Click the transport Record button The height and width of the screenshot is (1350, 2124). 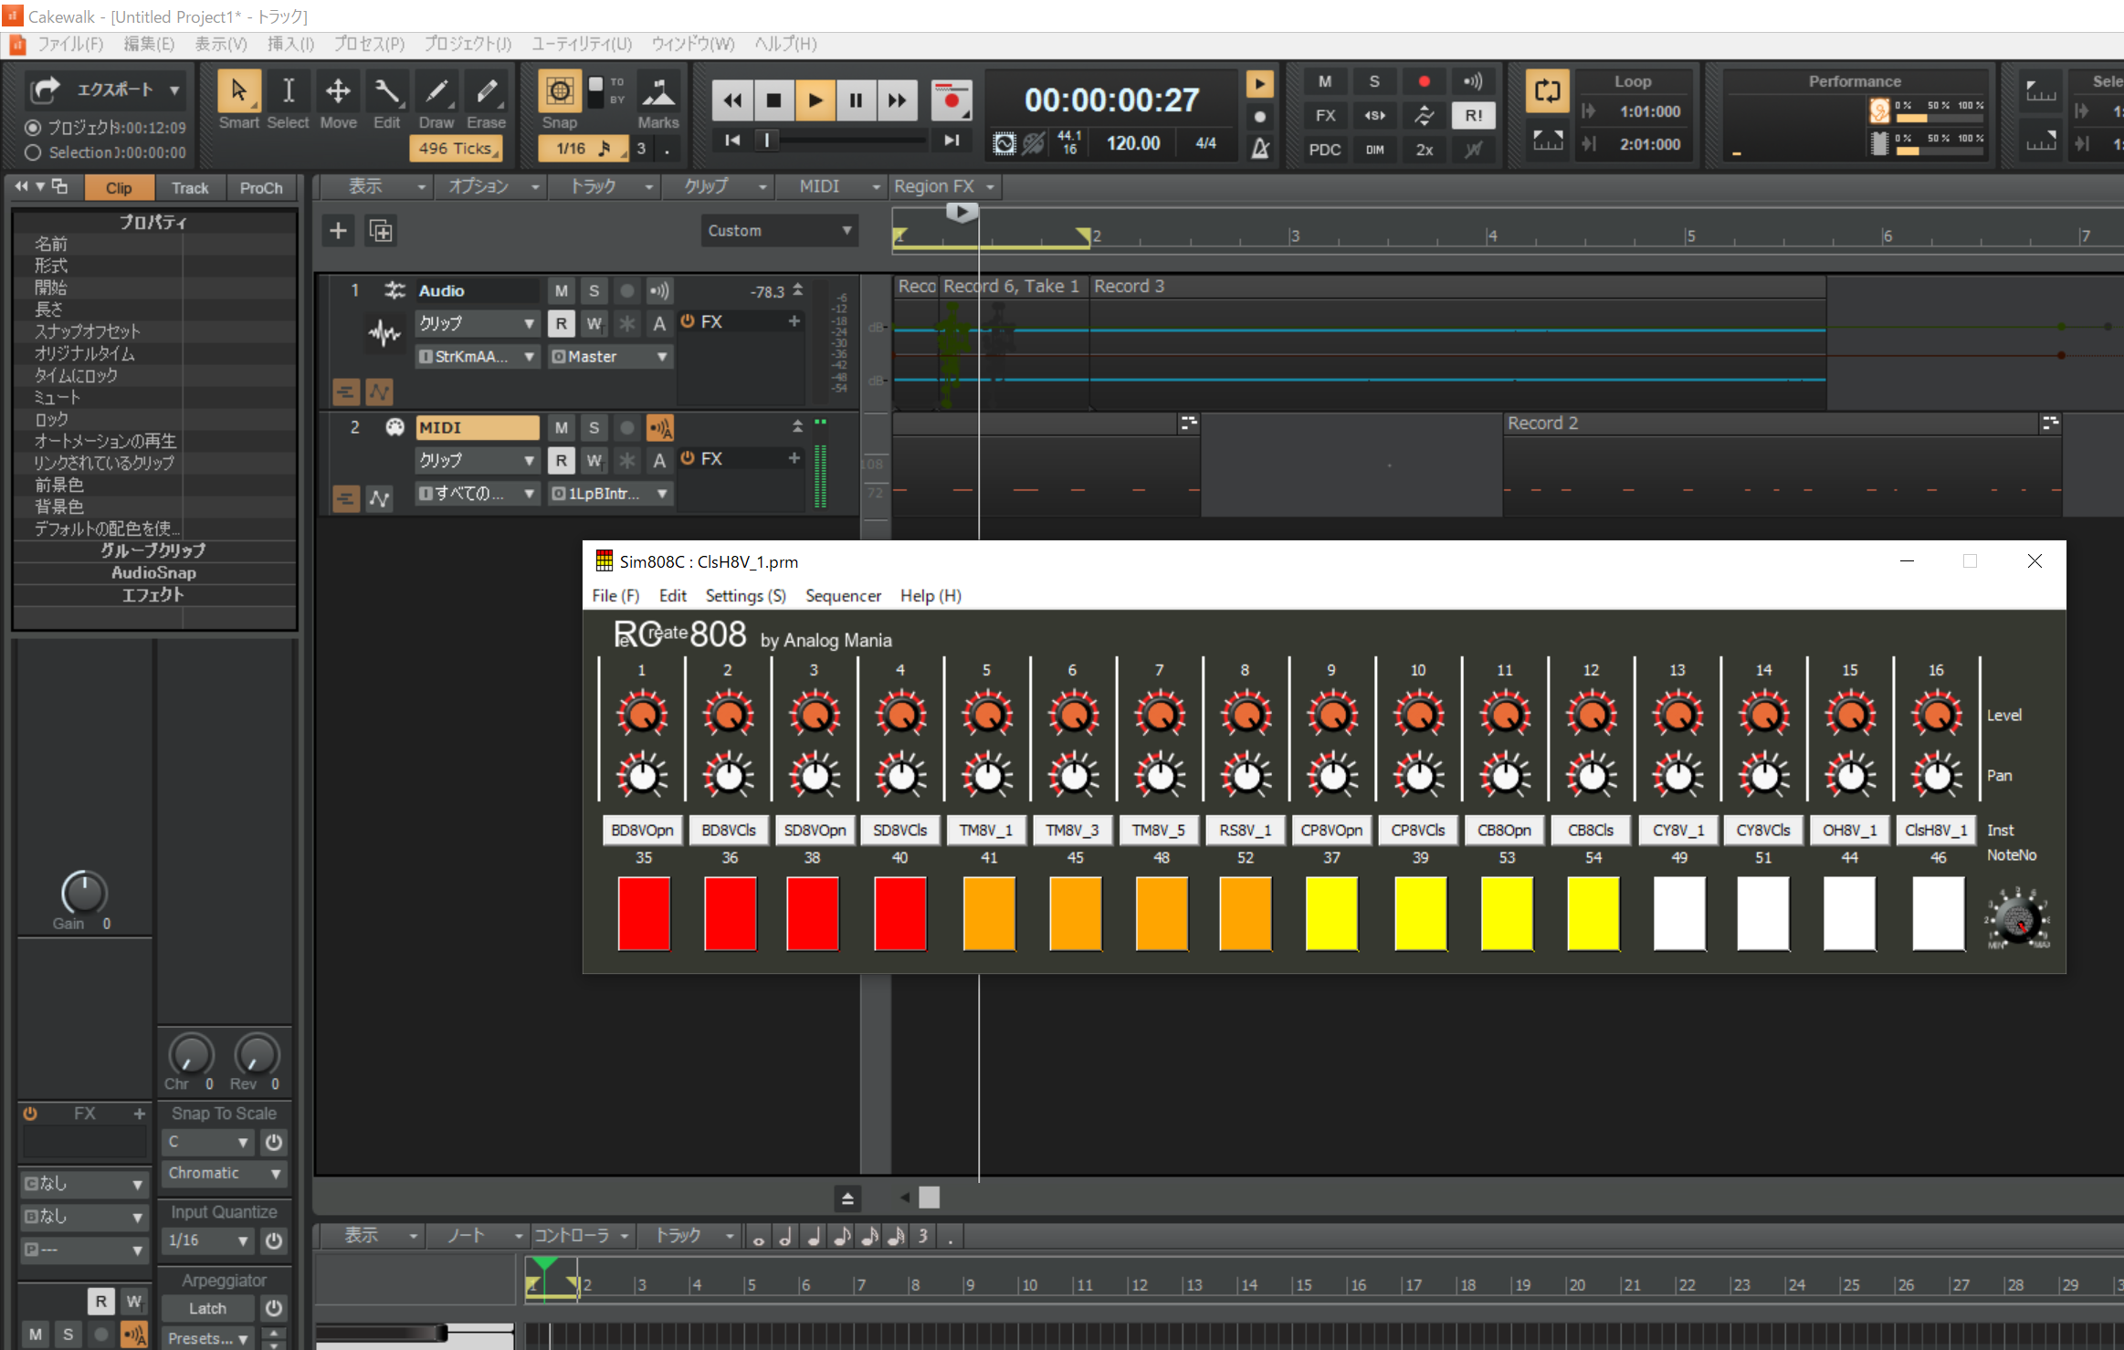(952, 100)
